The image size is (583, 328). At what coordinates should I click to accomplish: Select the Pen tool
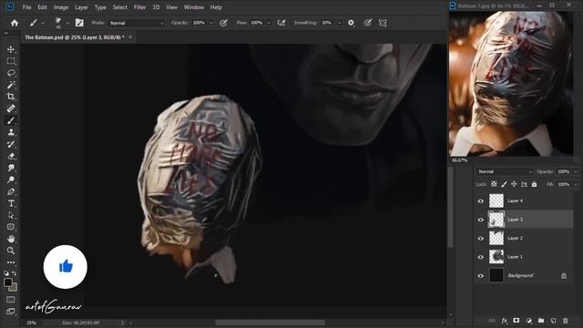point(11,192)
